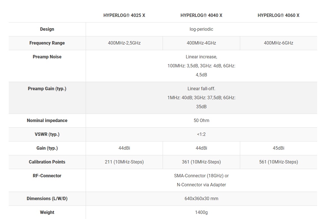Click the 50 Ohm value
This screenshot has height=219, width=325.
click(201, 121)
